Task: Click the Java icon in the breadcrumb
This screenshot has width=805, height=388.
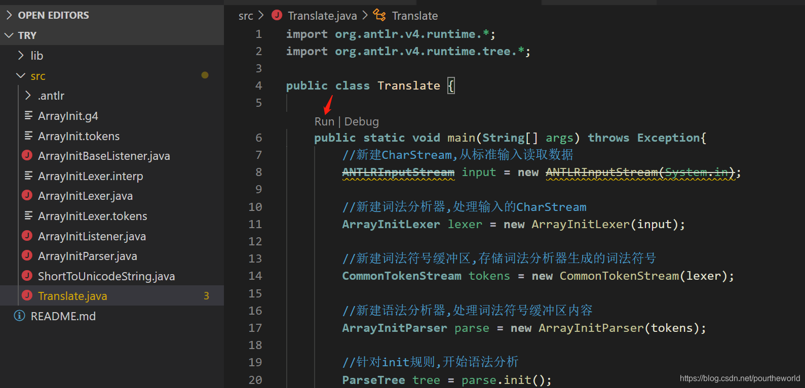Action: (x=277, y=15)
